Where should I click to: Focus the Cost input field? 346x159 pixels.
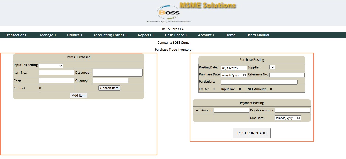[x=57, y=81]
